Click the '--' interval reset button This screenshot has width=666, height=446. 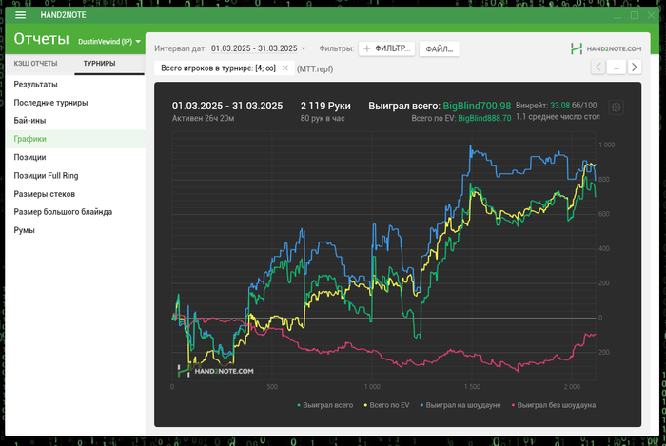[617, 68]
